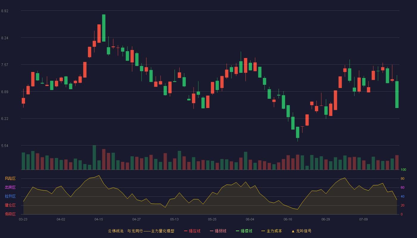This screenshot has width=417, height=238.
Task: Click the 06-16 date label
Action: tap(288, 219)
